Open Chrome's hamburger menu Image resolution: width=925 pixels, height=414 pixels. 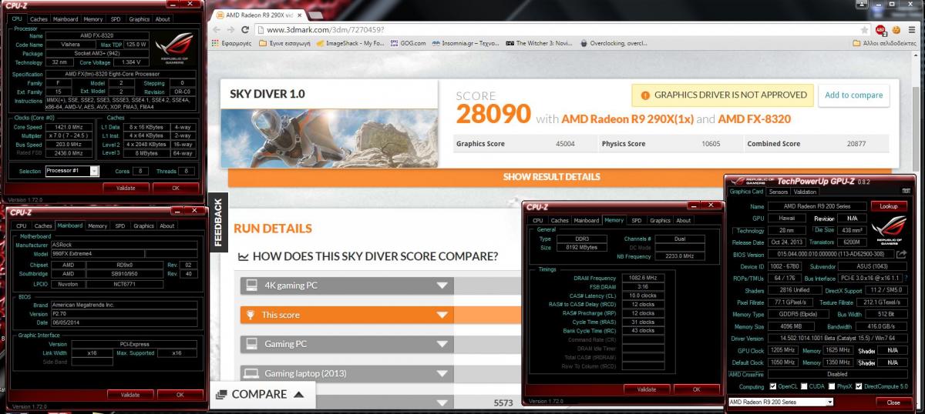pos(913,29)
